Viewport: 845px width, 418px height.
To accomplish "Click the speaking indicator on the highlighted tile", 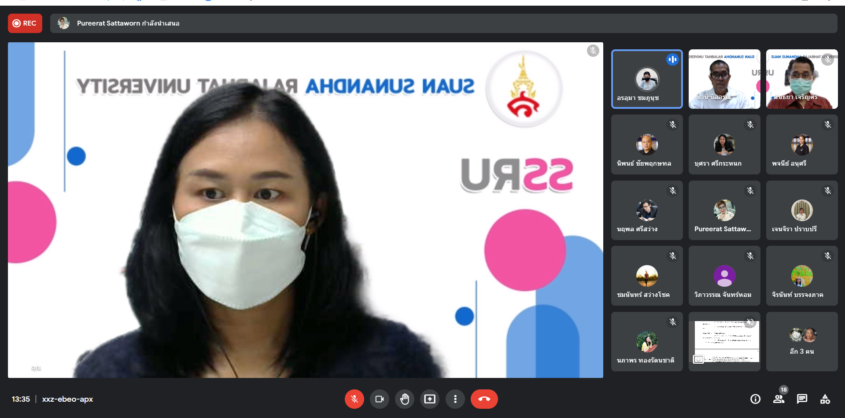I will 672,59.
